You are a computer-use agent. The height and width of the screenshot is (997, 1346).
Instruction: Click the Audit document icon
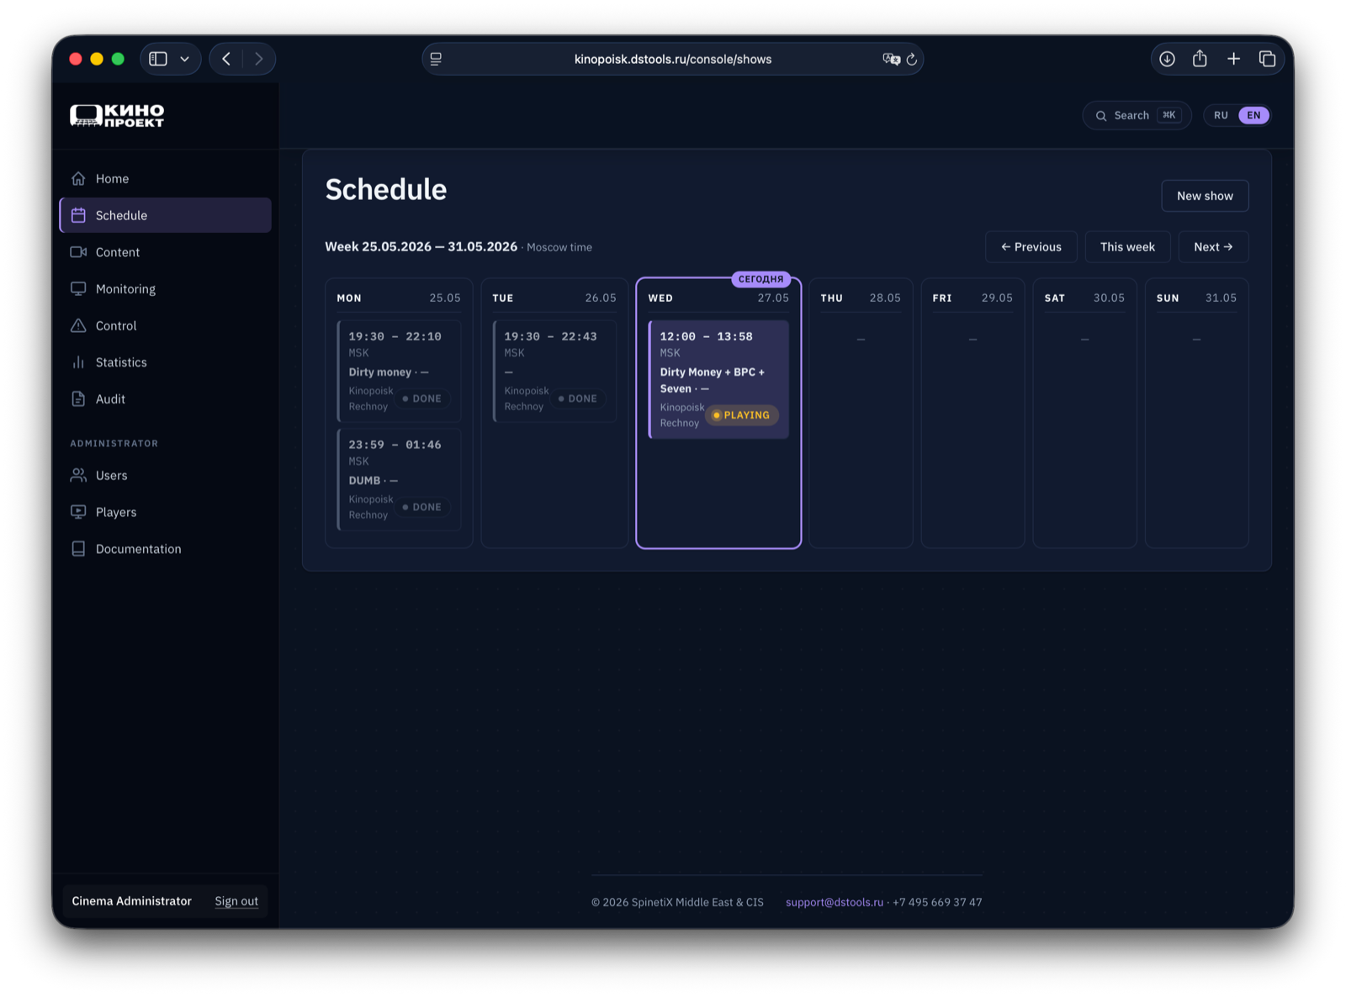[78, 398]
